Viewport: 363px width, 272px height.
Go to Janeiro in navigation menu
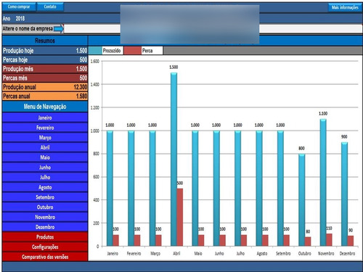(45, 118)
